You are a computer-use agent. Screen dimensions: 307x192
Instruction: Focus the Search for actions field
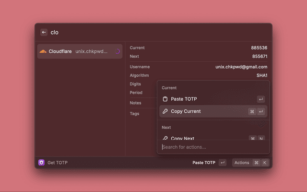point(211,147)
